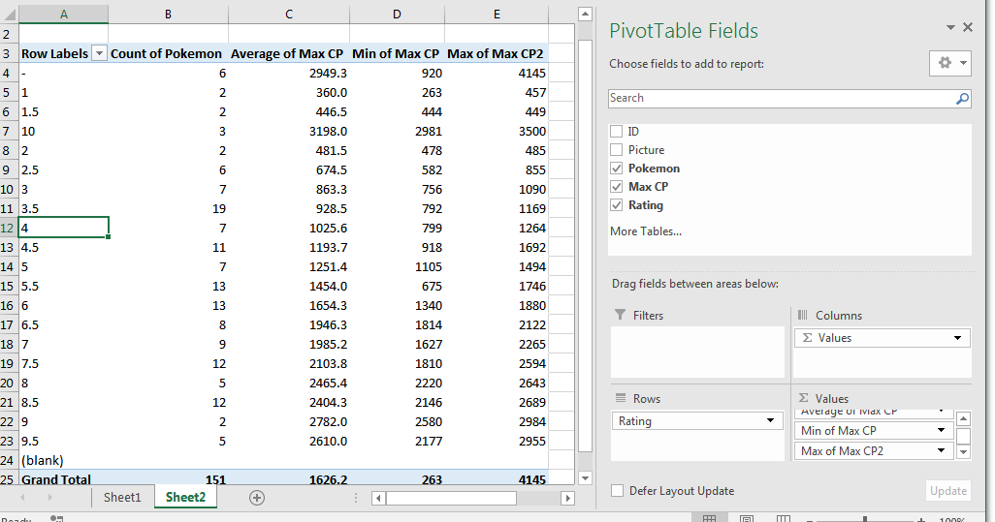Uncheck the Rating field checkbox
Viewport: 995px width, 522px height.
[x=616, y=204]
